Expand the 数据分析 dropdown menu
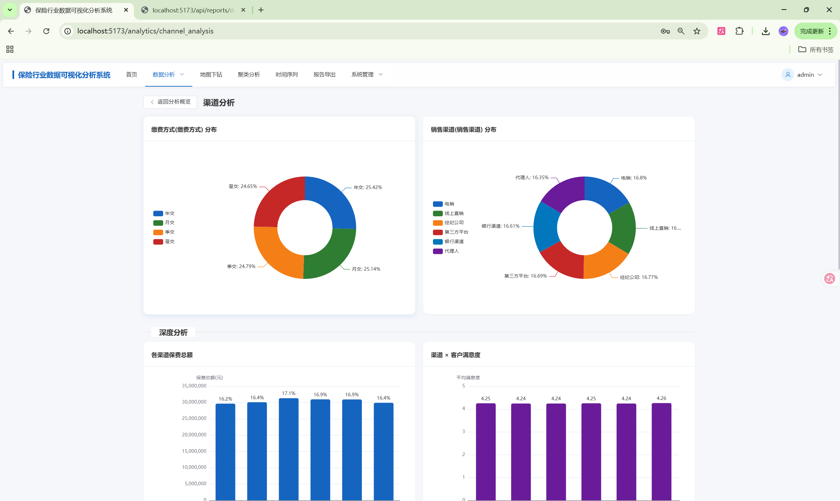The image size is (840, 501). (168, 74)
